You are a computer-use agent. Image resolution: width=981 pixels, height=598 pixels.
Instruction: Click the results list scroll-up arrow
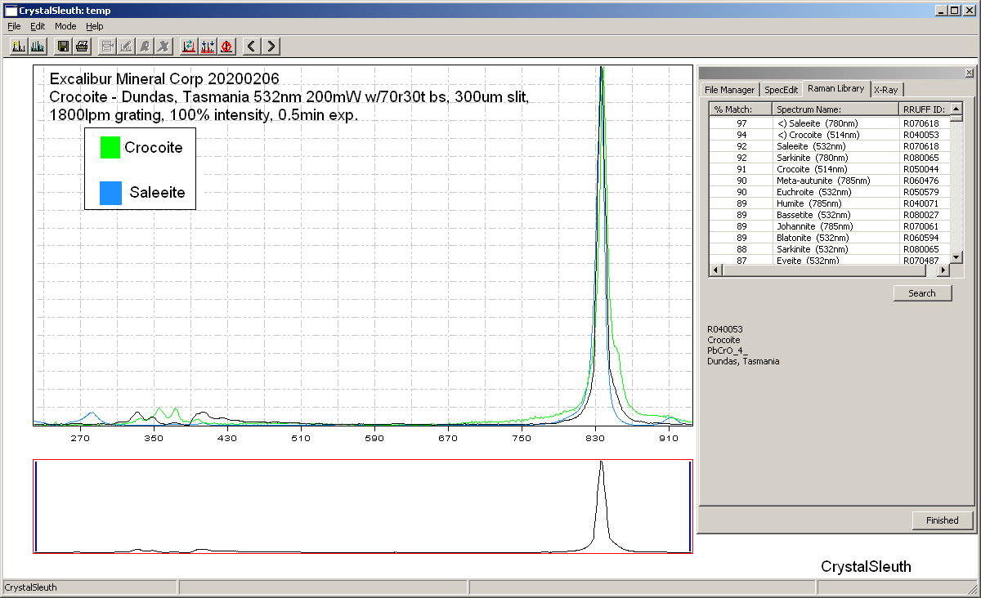click(x=956, y=108)
